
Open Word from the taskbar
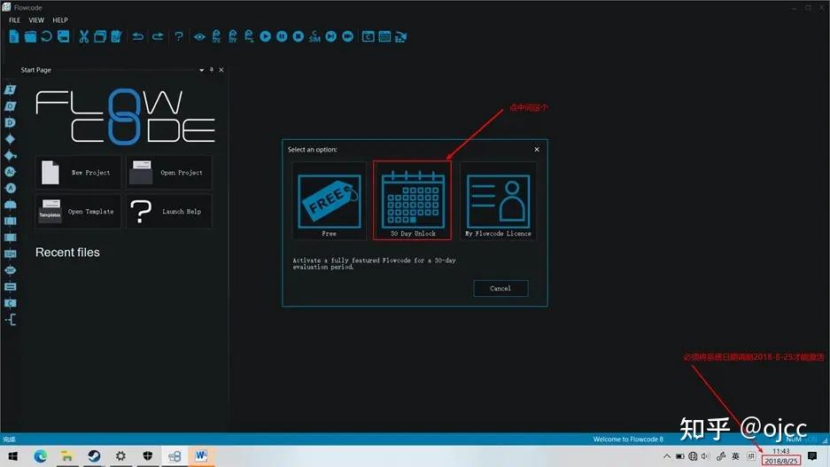[201, 455]
